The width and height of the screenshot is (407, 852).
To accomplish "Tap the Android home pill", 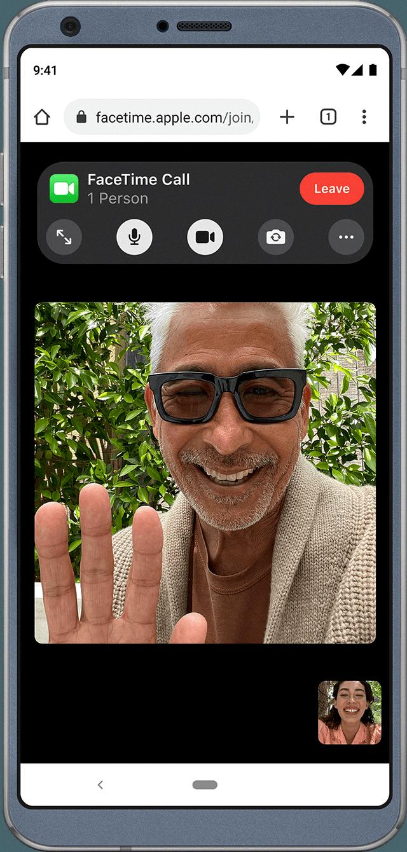I will (205, 785).
